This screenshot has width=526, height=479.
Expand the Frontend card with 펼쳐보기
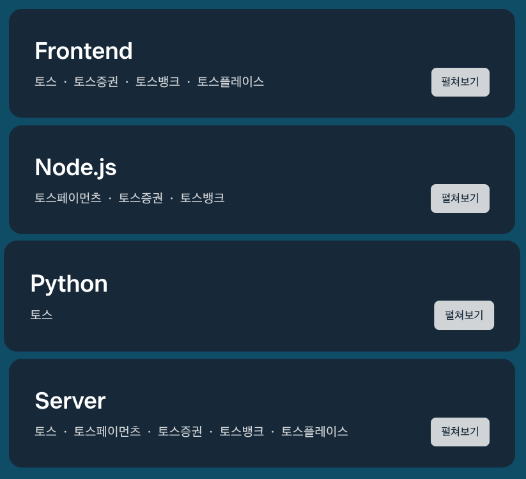(x=460, y=82)
